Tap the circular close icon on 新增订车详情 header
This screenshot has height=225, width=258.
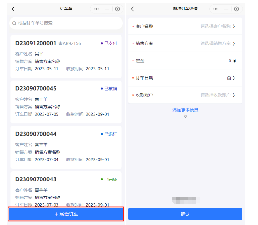tap(237, 9)
